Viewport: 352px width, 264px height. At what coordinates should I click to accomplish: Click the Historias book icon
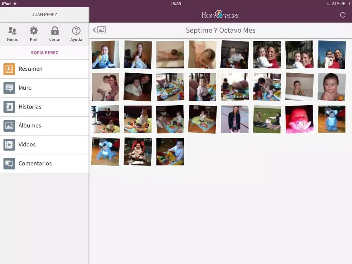[9, 107]
